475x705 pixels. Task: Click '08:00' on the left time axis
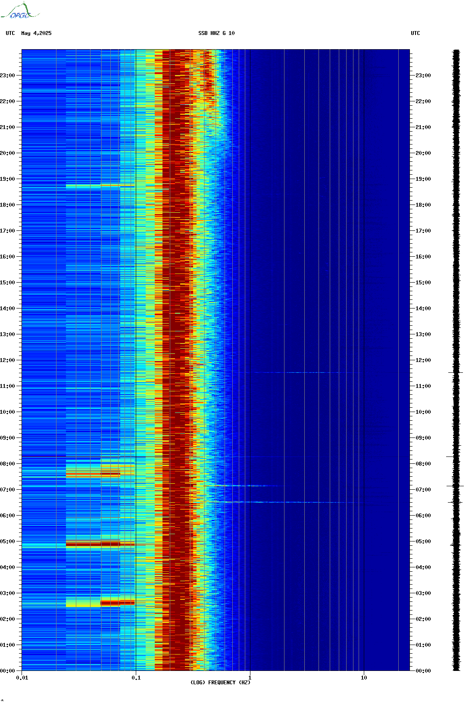coord(7,464)
